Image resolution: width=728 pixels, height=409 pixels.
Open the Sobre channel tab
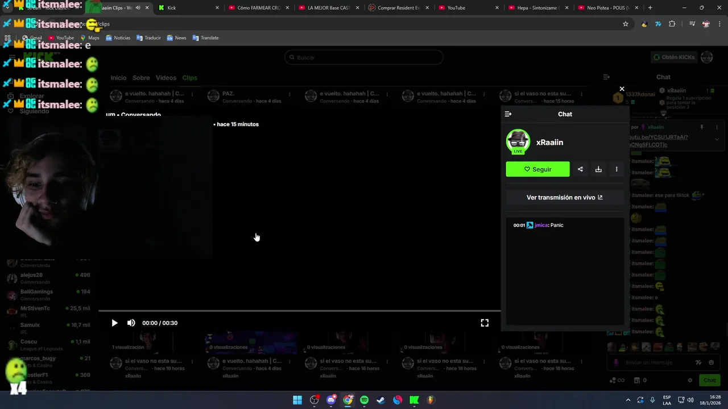(x=141, y=78)
